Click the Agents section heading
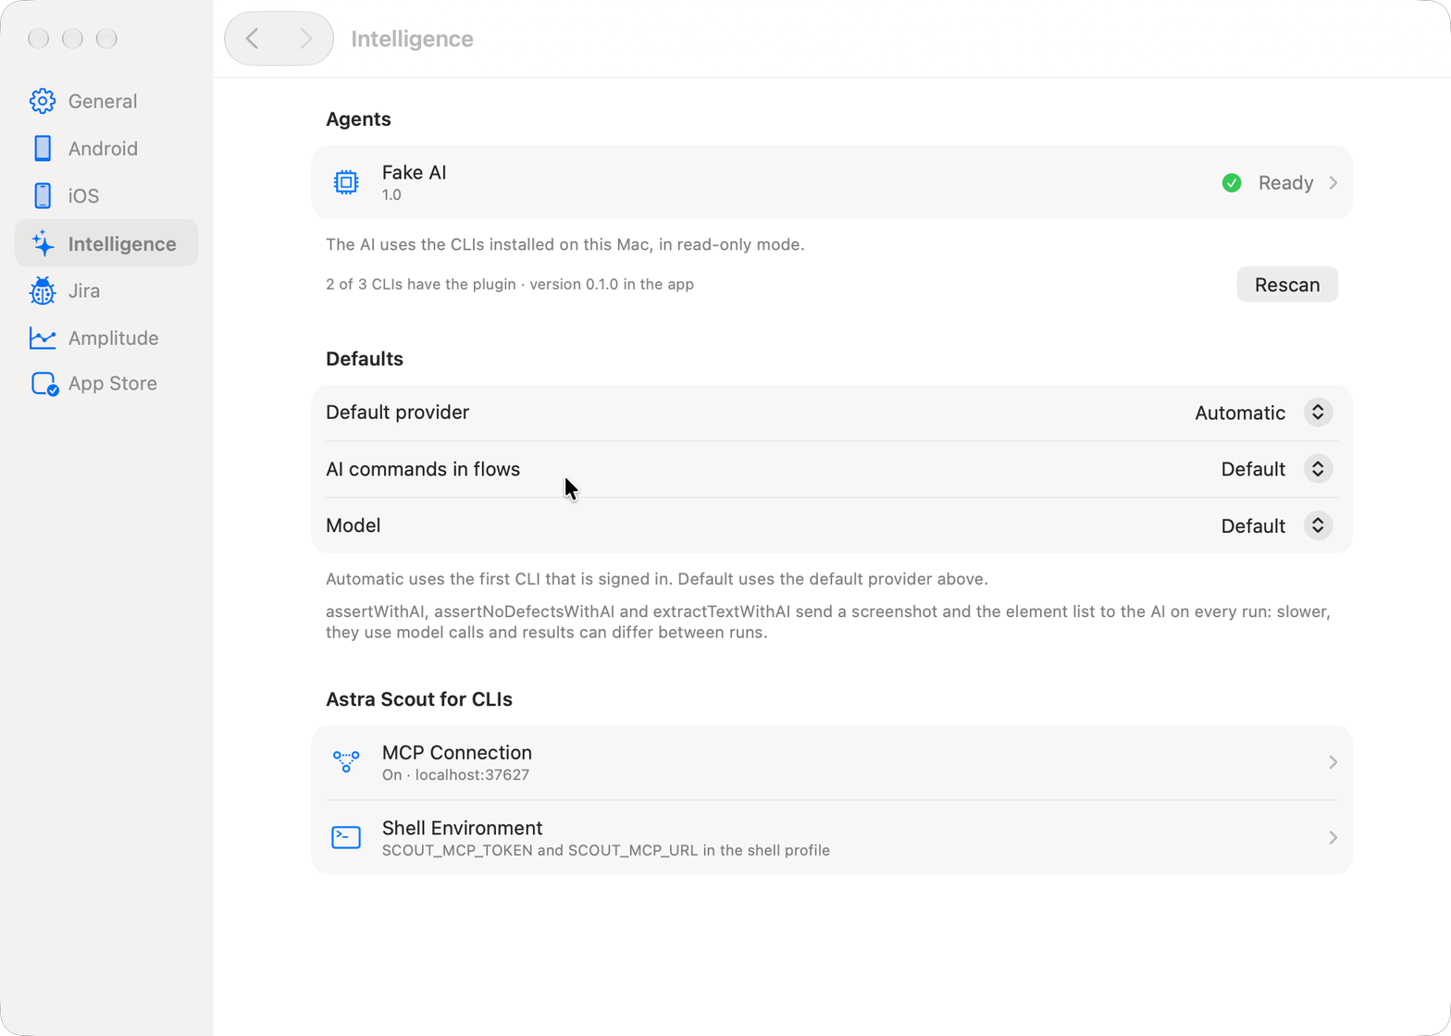This screenshot has height=1036, width=1451. click(358, 119)
